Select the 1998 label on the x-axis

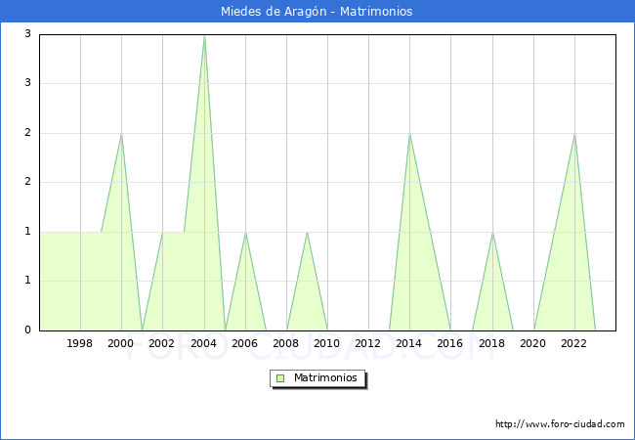click(80, 343)
